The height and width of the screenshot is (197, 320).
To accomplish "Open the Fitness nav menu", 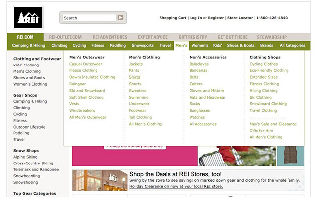I will pyautogui.click(x=98, y=45).
